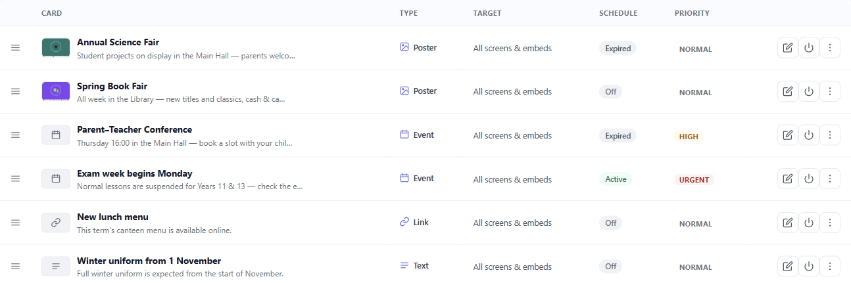
Task: Open the Exam week begins Monday title
Action: 135,173
